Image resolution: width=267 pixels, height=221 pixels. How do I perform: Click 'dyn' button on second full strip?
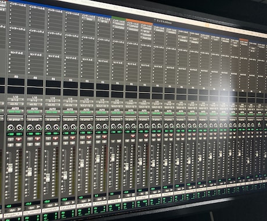tap(32, 207)
